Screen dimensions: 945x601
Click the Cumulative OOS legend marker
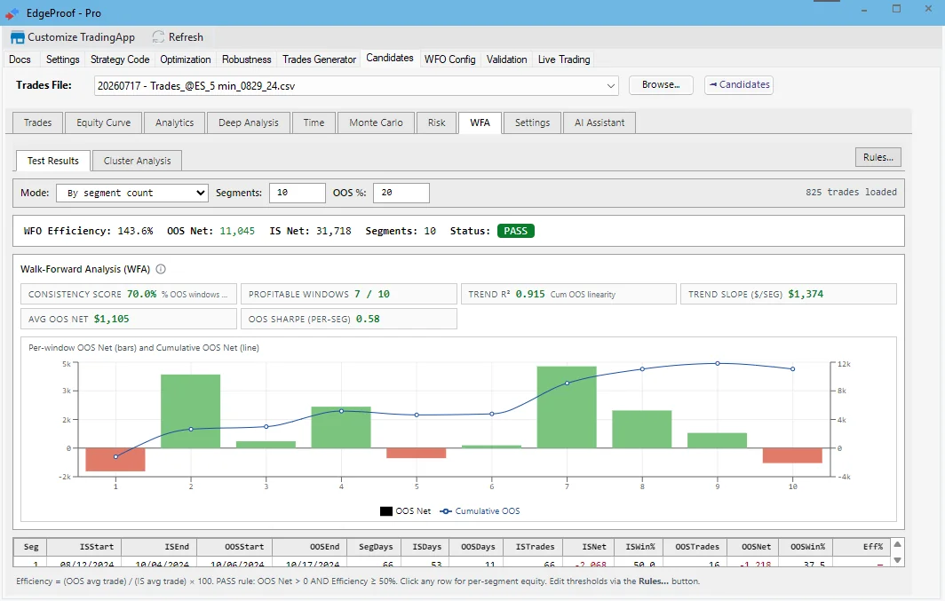click(445, 511)
